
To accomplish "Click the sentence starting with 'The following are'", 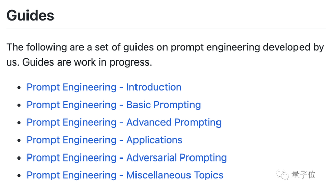I will 165,55.
